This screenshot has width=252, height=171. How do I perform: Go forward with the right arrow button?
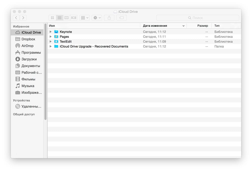[x=23, y=18]
